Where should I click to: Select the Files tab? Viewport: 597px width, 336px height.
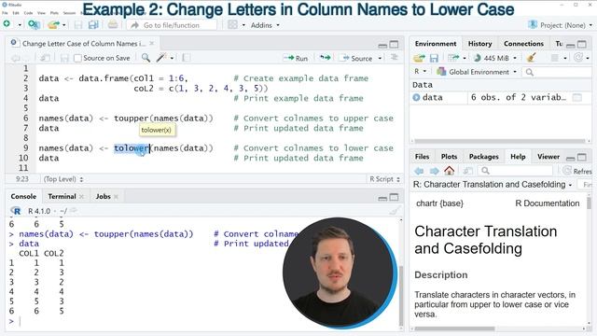coord(422,157)
